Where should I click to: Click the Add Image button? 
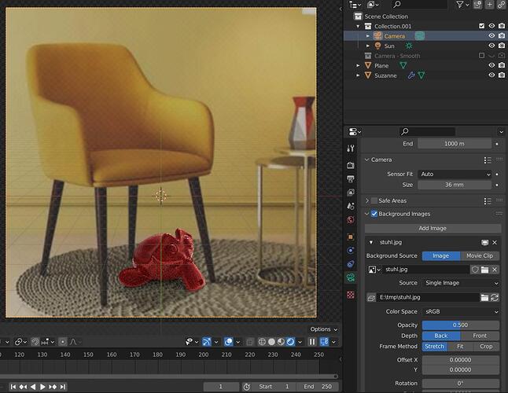click(433, 228)
